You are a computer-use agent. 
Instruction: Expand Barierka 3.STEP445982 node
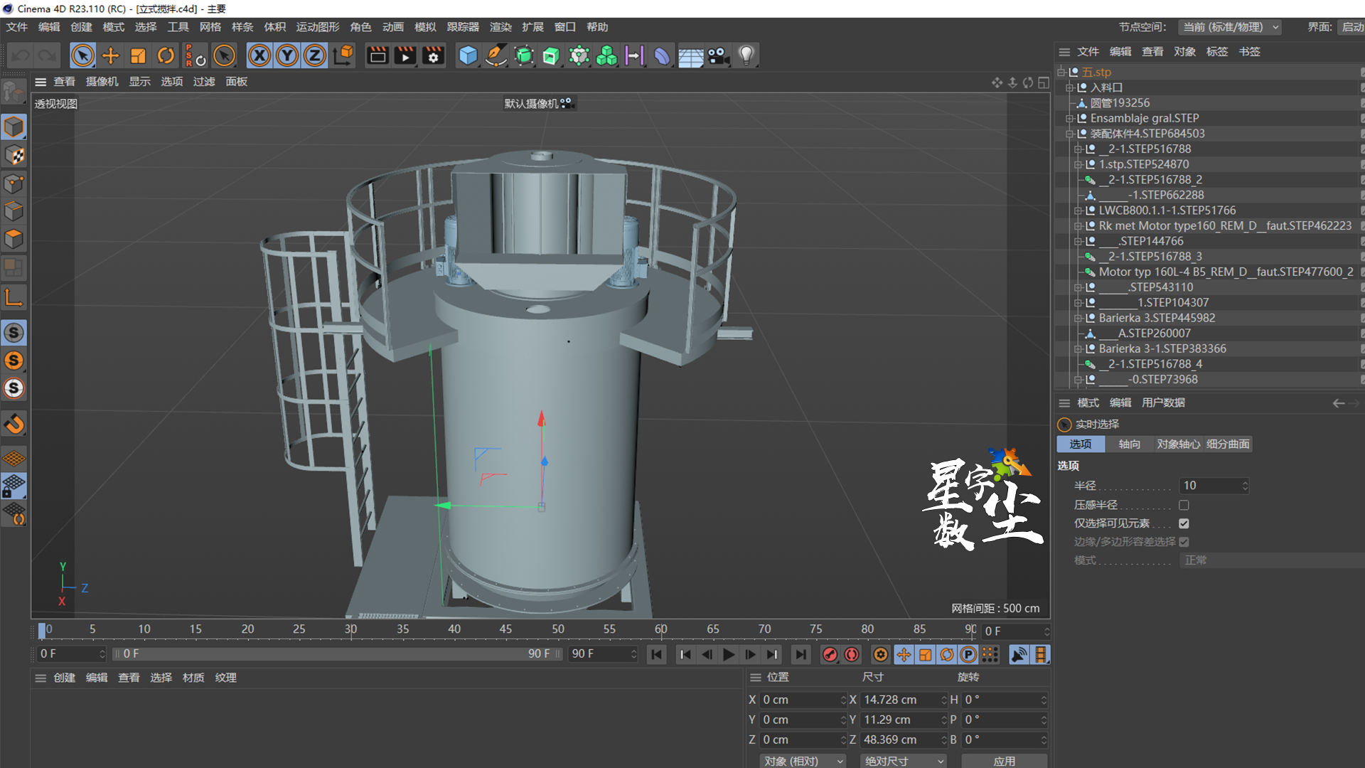(x=1078, y=318)
